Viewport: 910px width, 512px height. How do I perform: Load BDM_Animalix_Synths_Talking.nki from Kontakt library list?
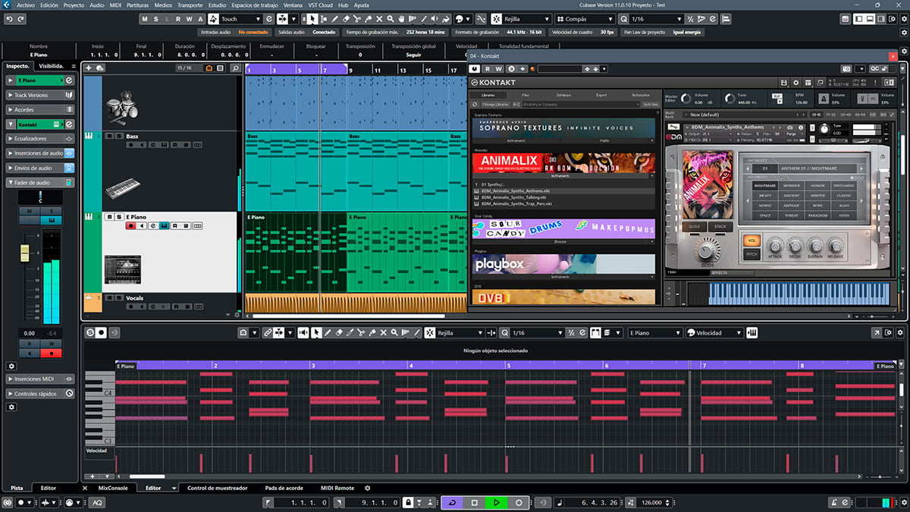tap(513, 197)
